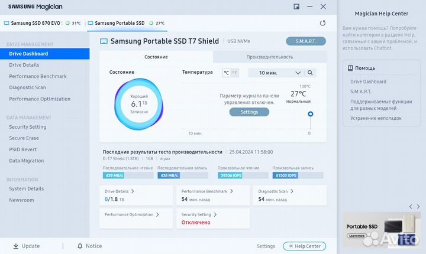Click the 870 EVO status indicator circle

point(67,23)
